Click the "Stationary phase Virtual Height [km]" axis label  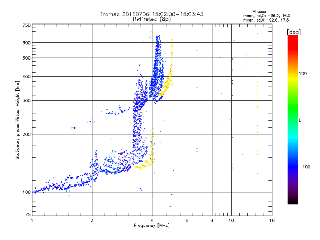[x=18, y=120]
